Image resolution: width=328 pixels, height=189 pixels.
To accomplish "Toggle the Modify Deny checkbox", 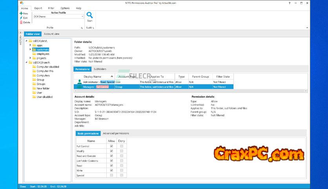I will point(122,151).
